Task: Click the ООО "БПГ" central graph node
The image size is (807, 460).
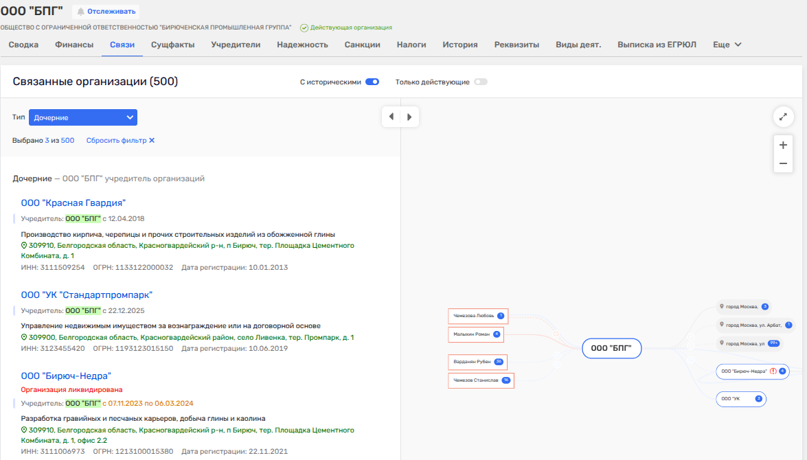Action: coord(611,349)
